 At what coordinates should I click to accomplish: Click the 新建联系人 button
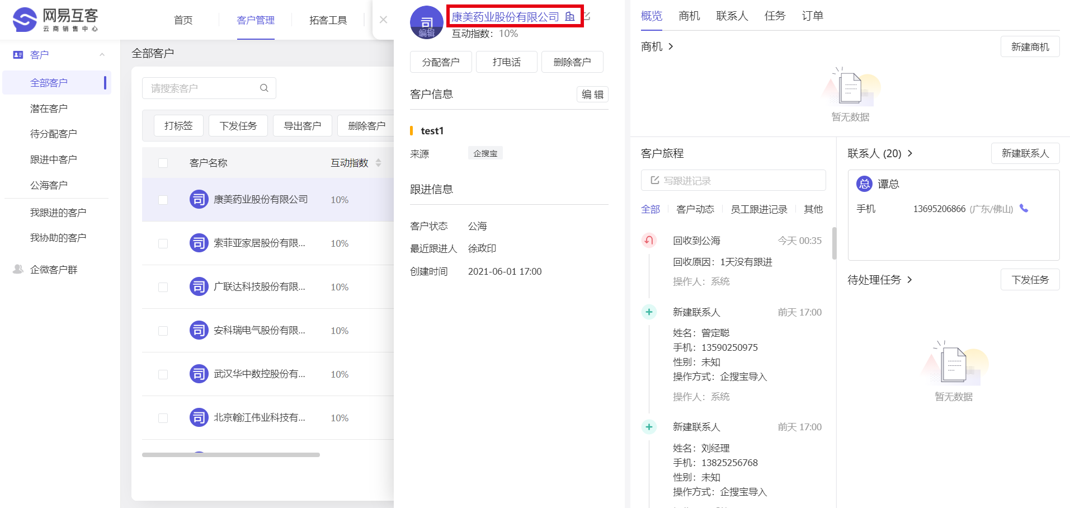[1025, 153]
